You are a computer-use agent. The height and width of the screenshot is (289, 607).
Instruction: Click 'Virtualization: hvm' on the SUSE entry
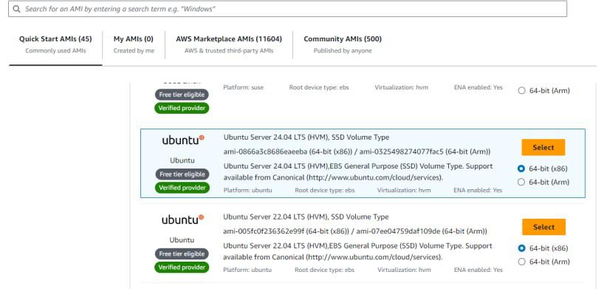[402, 87]
